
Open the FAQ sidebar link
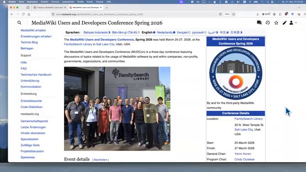click(23, 68)
